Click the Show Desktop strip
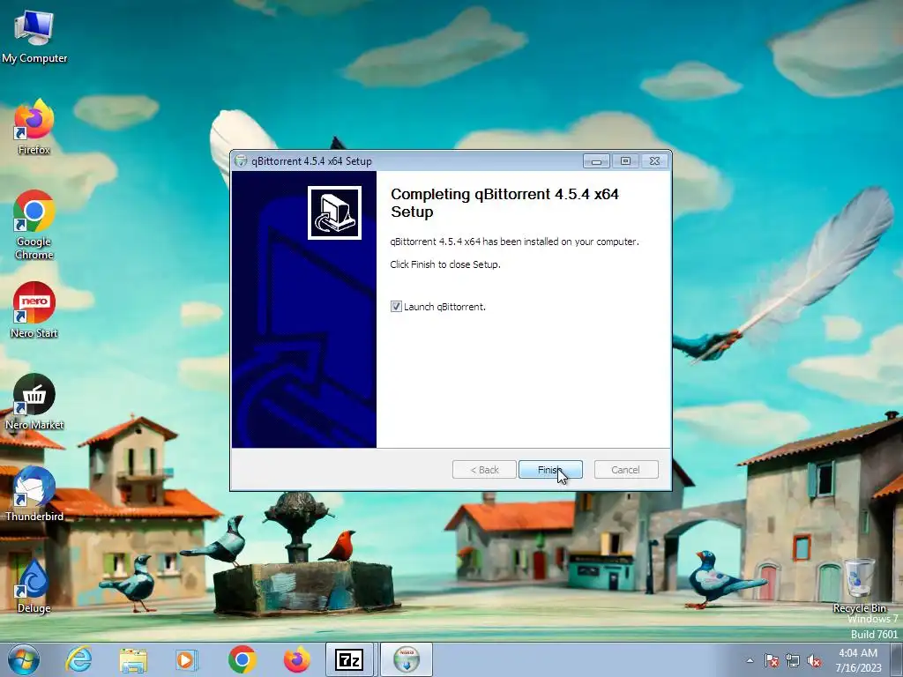Image resolution: width=903 pixels, height=677 pixels. click(x=897, y=659)
